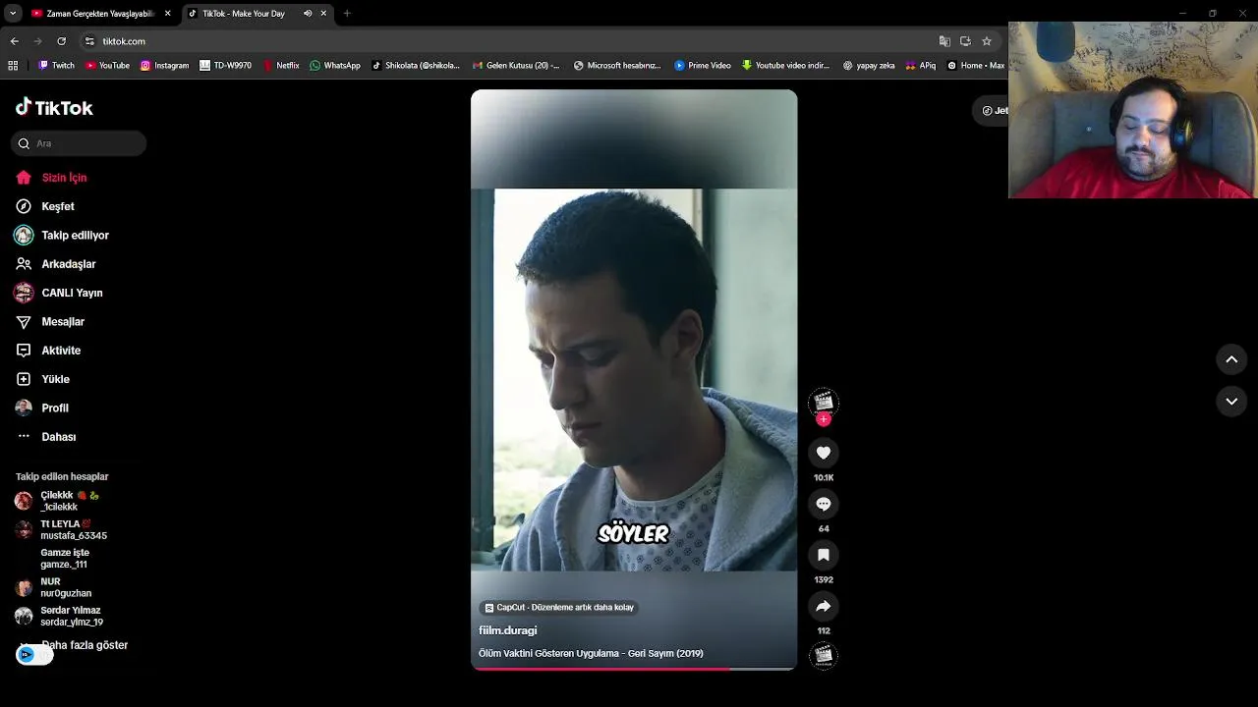
Task: Click Yükle upload icon
Action: click(x=24, y=379)
